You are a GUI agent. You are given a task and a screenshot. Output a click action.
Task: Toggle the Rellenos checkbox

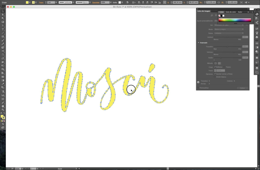click(x=215, y=67)
